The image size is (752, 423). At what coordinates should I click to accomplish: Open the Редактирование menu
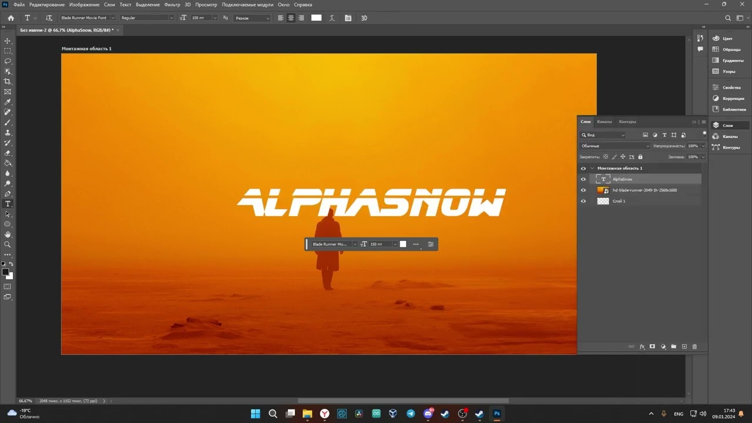coord(47,4)
